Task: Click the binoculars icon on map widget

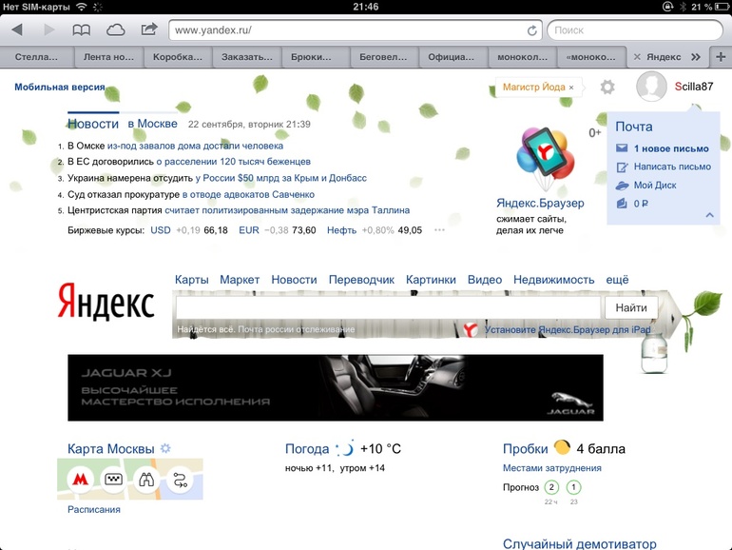Action: pyautogui.click(x=145, y=480)
